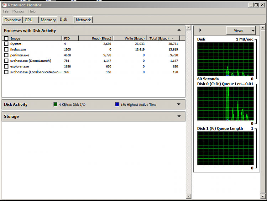Switch to the Overview tab

[12, 20]
